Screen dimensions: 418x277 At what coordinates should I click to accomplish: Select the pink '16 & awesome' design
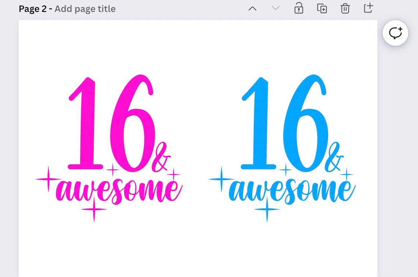[110, 147]
